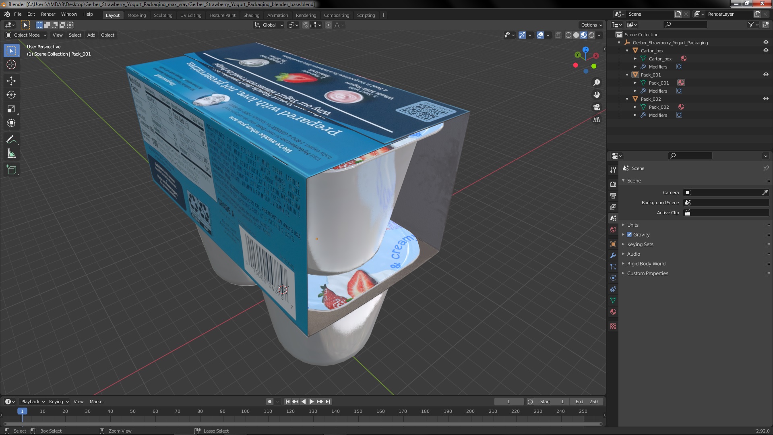Select the Measure tool
The image size is (773, 435).
(11, 153)
